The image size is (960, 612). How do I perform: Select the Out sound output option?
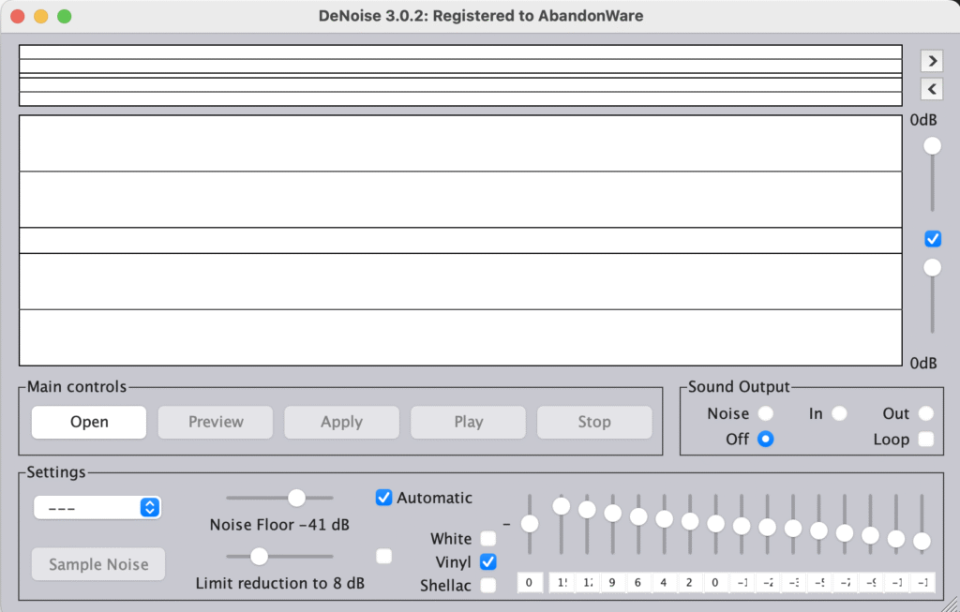pyautogui.click(x=925, y=413)
